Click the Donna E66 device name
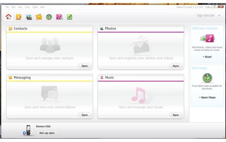226x142 pixels. tap(43, 126)
